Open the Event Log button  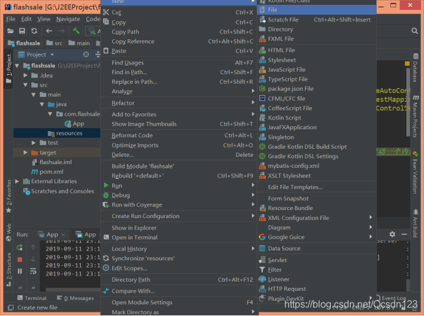pos(391,298)
